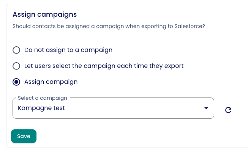Click the "Kampagne test" selected value

pos(41,108)
